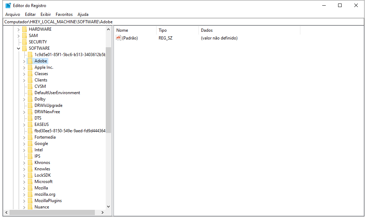The height and width of the screenshot is (219, 367).
Task: Select the DefaultUserEnvironment key
Action: click(57, 93)
